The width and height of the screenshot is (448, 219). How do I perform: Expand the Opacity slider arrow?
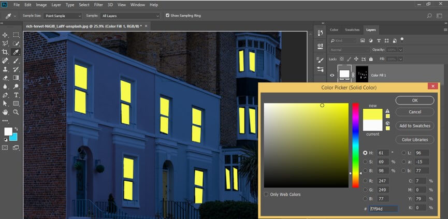coord(400,50)
